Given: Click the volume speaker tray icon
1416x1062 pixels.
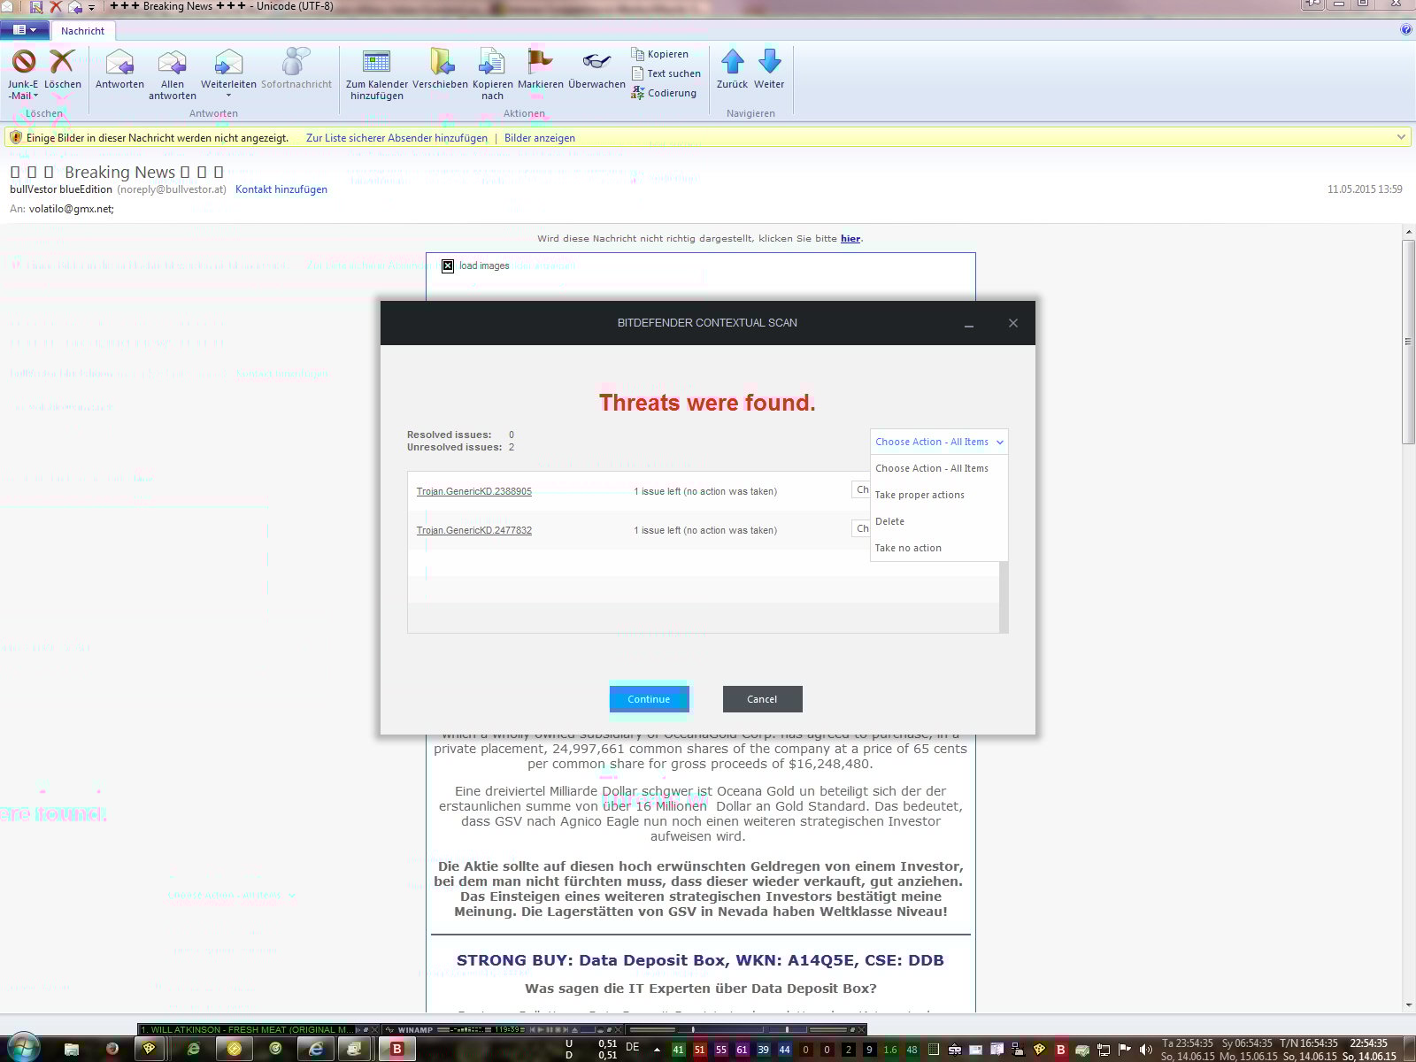Looking at the screenshot, I should [x=1146, y=1050].
